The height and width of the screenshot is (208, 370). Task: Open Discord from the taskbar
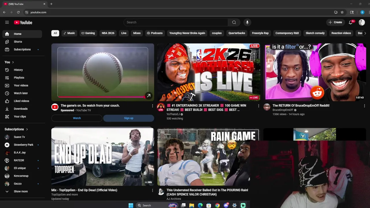coord(226,205)
